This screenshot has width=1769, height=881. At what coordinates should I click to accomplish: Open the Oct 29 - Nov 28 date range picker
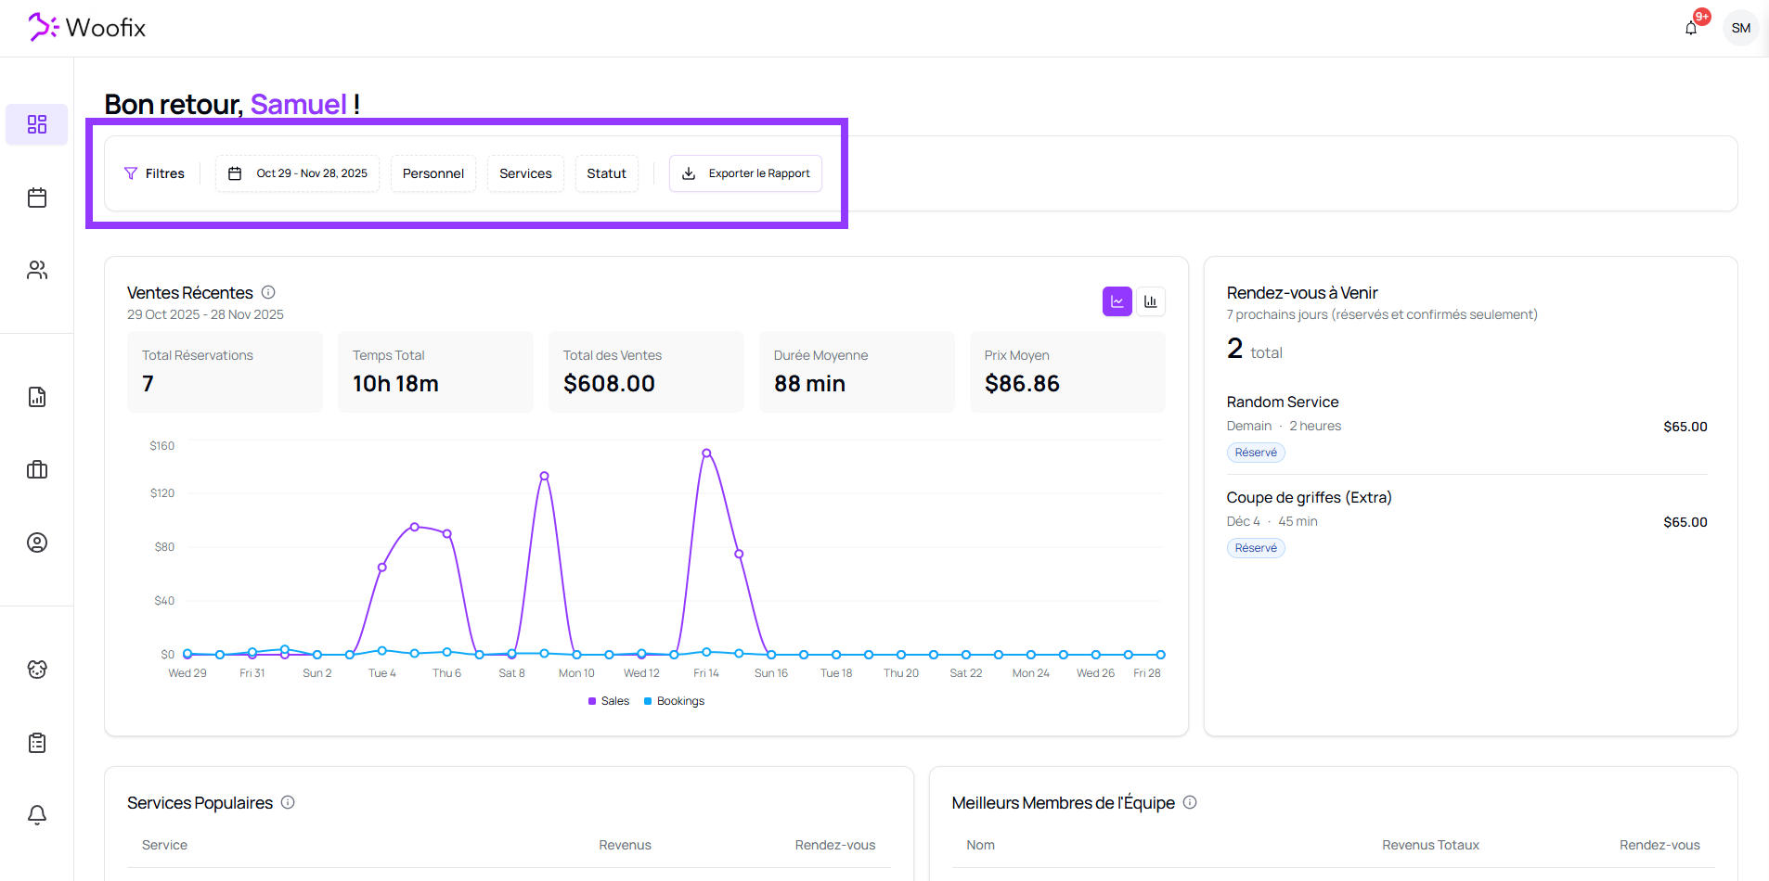(298, 173)
